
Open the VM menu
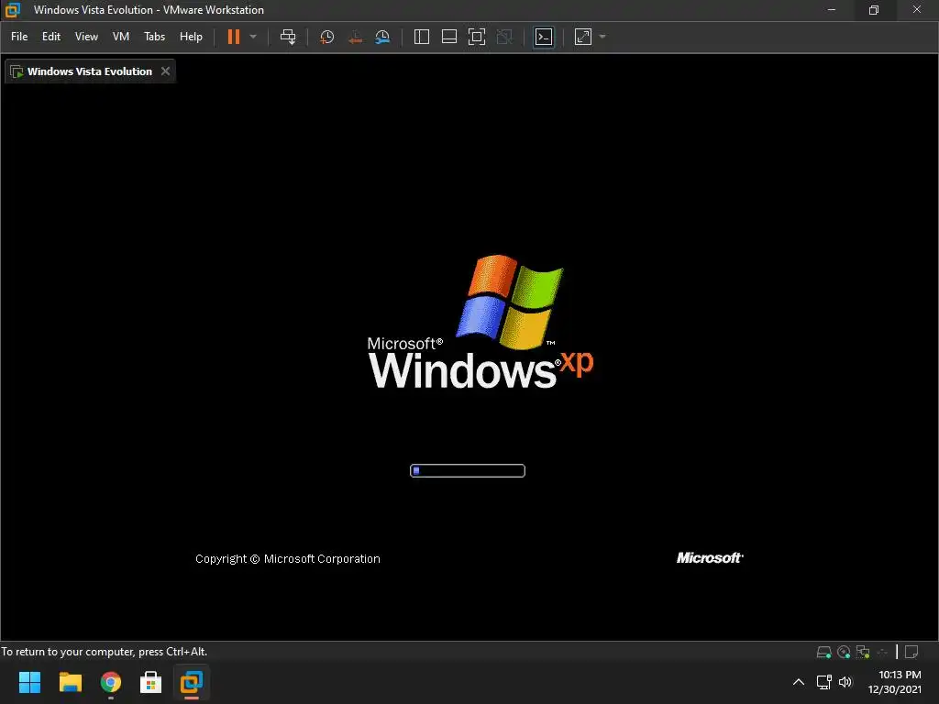coord(121,37)
